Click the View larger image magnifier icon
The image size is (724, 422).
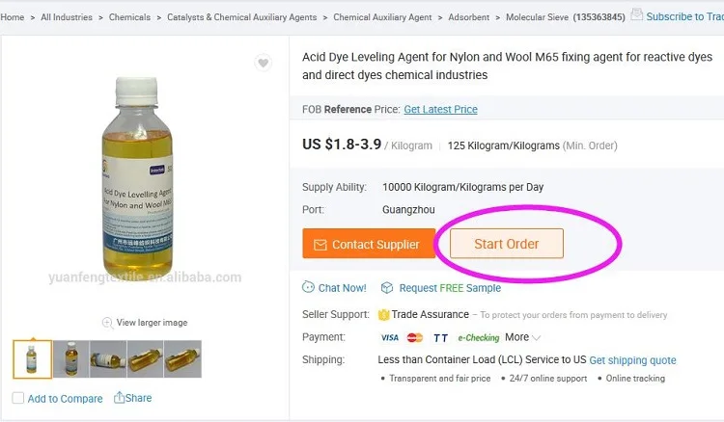coord(107,323)
